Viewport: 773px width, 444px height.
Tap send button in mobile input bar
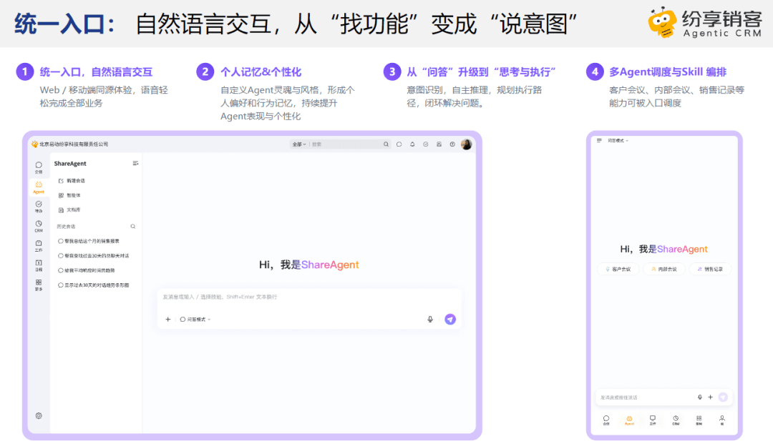(x=723, y=398)
